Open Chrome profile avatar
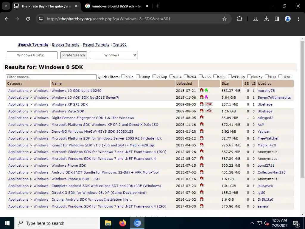This screenshot has width=305, height=229. pyautogui.click(x=288, y=19)
